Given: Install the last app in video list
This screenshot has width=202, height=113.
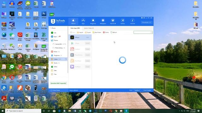Looking at the screenshot, I should click(x=88, y=67).
